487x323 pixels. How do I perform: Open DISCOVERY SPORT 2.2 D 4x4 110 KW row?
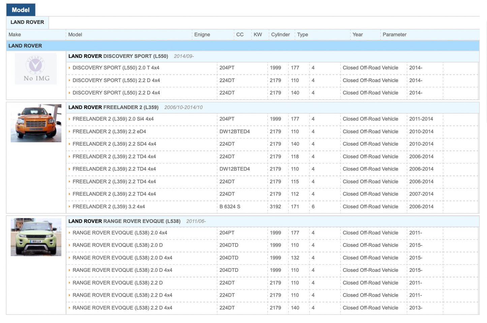(x=116, y=80)
